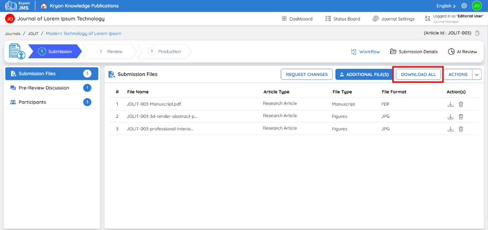Open the Workflow view
Image resolution: width=488 pixels, height=230 pixels.
click(365, 52)
